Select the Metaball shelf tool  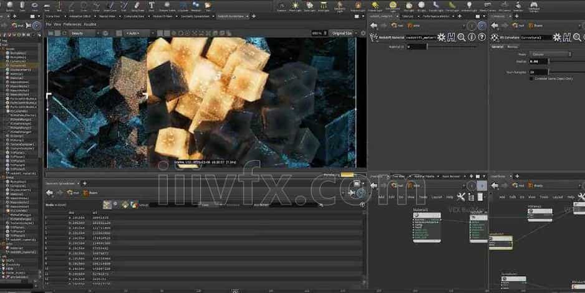(196, 5)
